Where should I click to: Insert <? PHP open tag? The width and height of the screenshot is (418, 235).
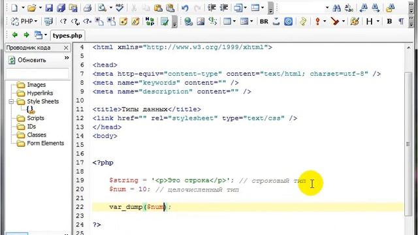pyautogui.click(x=63, y=22)
